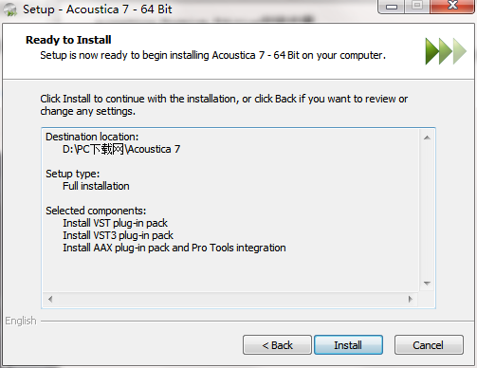Minimize the setup window
This screenshot has width=477, height=368.
point(392,7)
